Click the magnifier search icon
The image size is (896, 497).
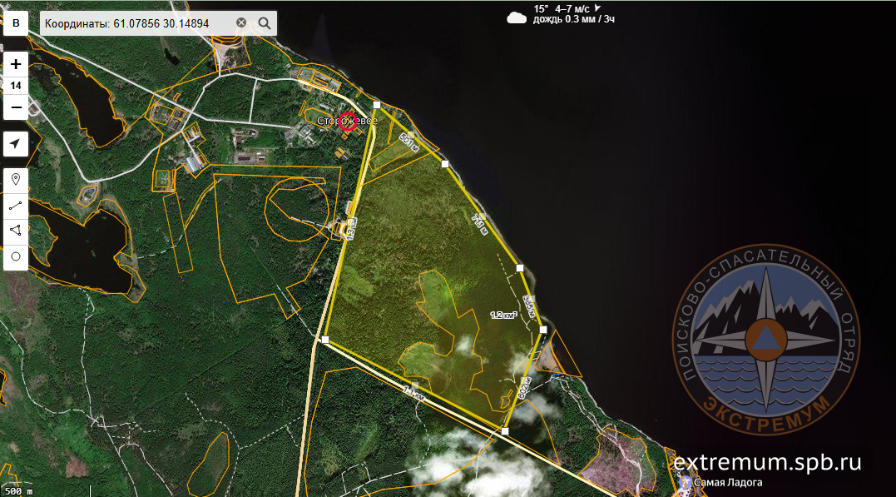pos(265,23)
